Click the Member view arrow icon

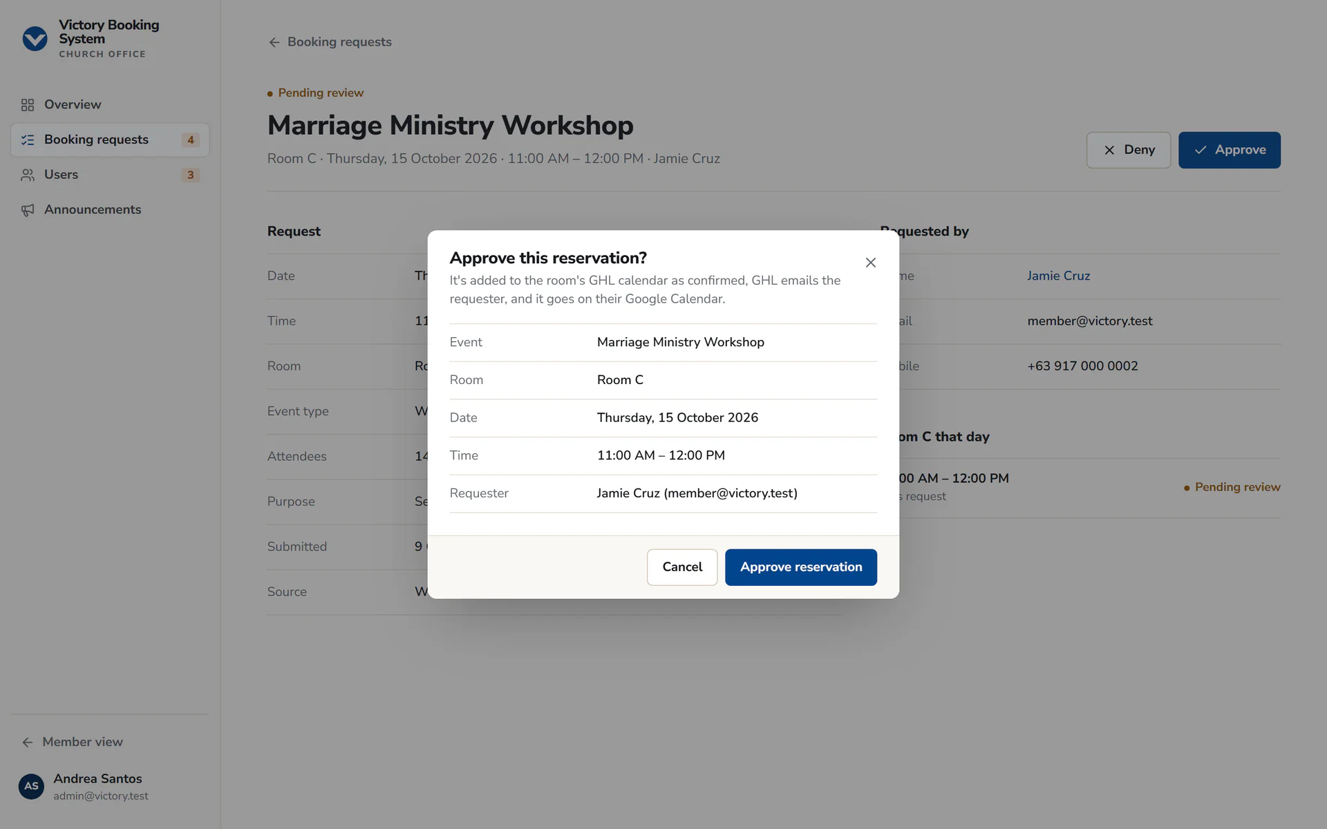pyautogui.click(x=28, y=742)
